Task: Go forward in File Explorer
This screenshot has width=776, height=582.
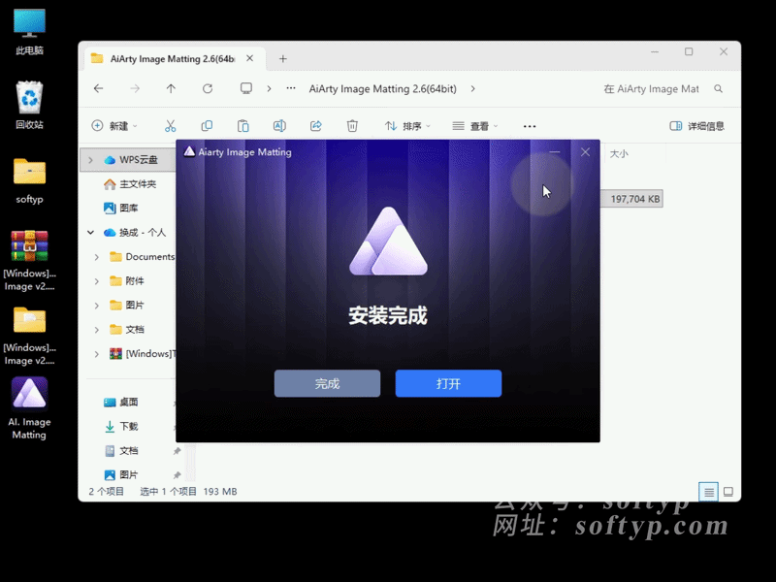Action: (x=135, y=88)
